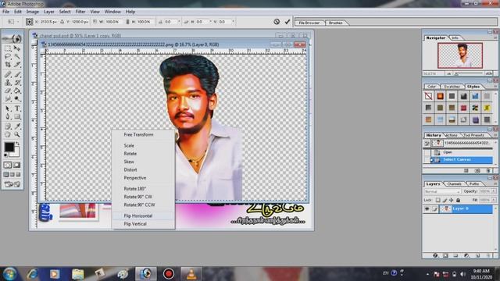Select the Notes tool
The image size is (500, 281).
tap(8, 126)
